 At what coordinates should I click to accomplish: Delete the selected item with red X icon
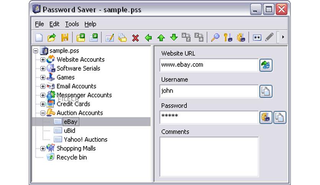pos(136,38)
